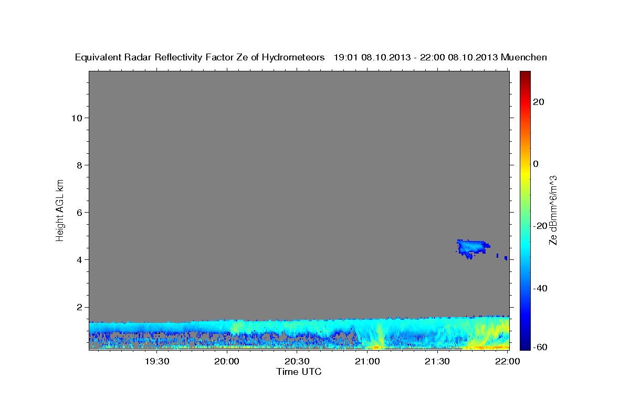This screenshot has width=630, height=420.
Task: Click the 'Time UTC' axis label
Action: (299, 372)
